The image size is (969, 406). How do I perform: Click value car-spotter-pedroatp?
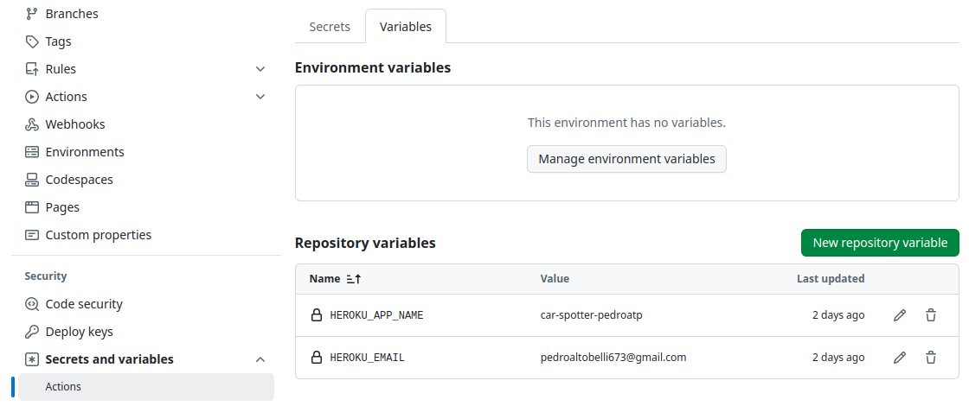[592, 315]
